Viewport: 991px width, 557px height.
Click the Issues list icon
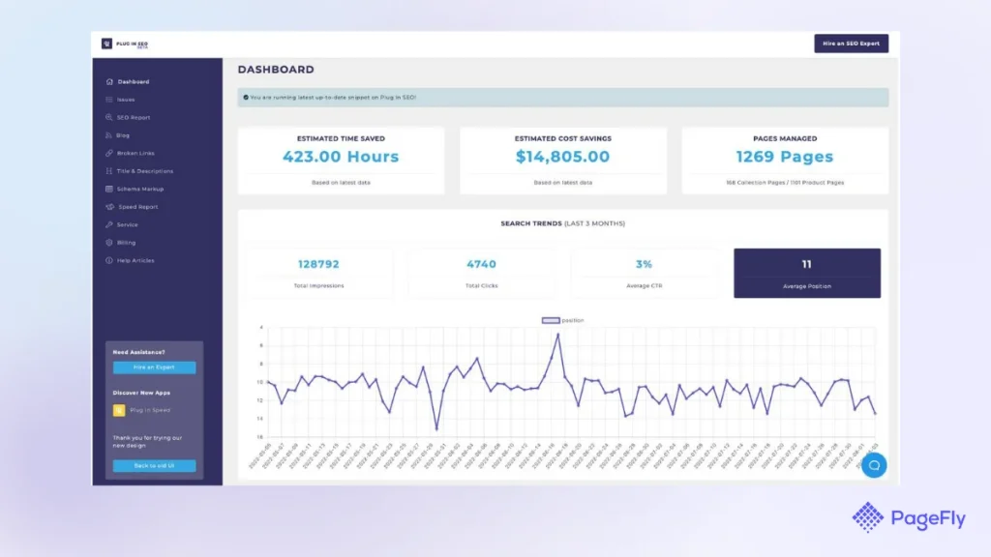[109, 100]
